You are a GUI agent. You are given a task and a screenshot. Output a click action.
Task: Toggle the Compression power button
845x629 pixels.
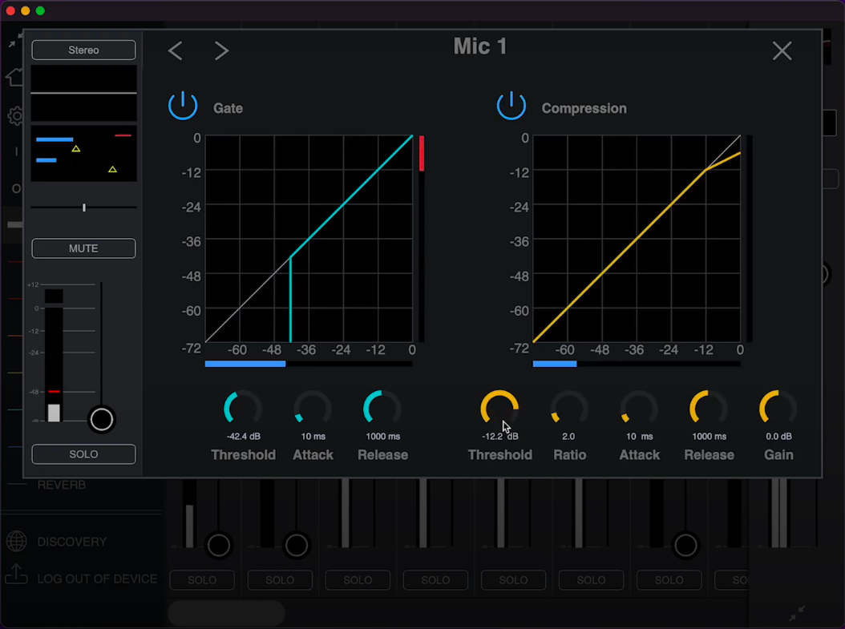click(511, 106)
